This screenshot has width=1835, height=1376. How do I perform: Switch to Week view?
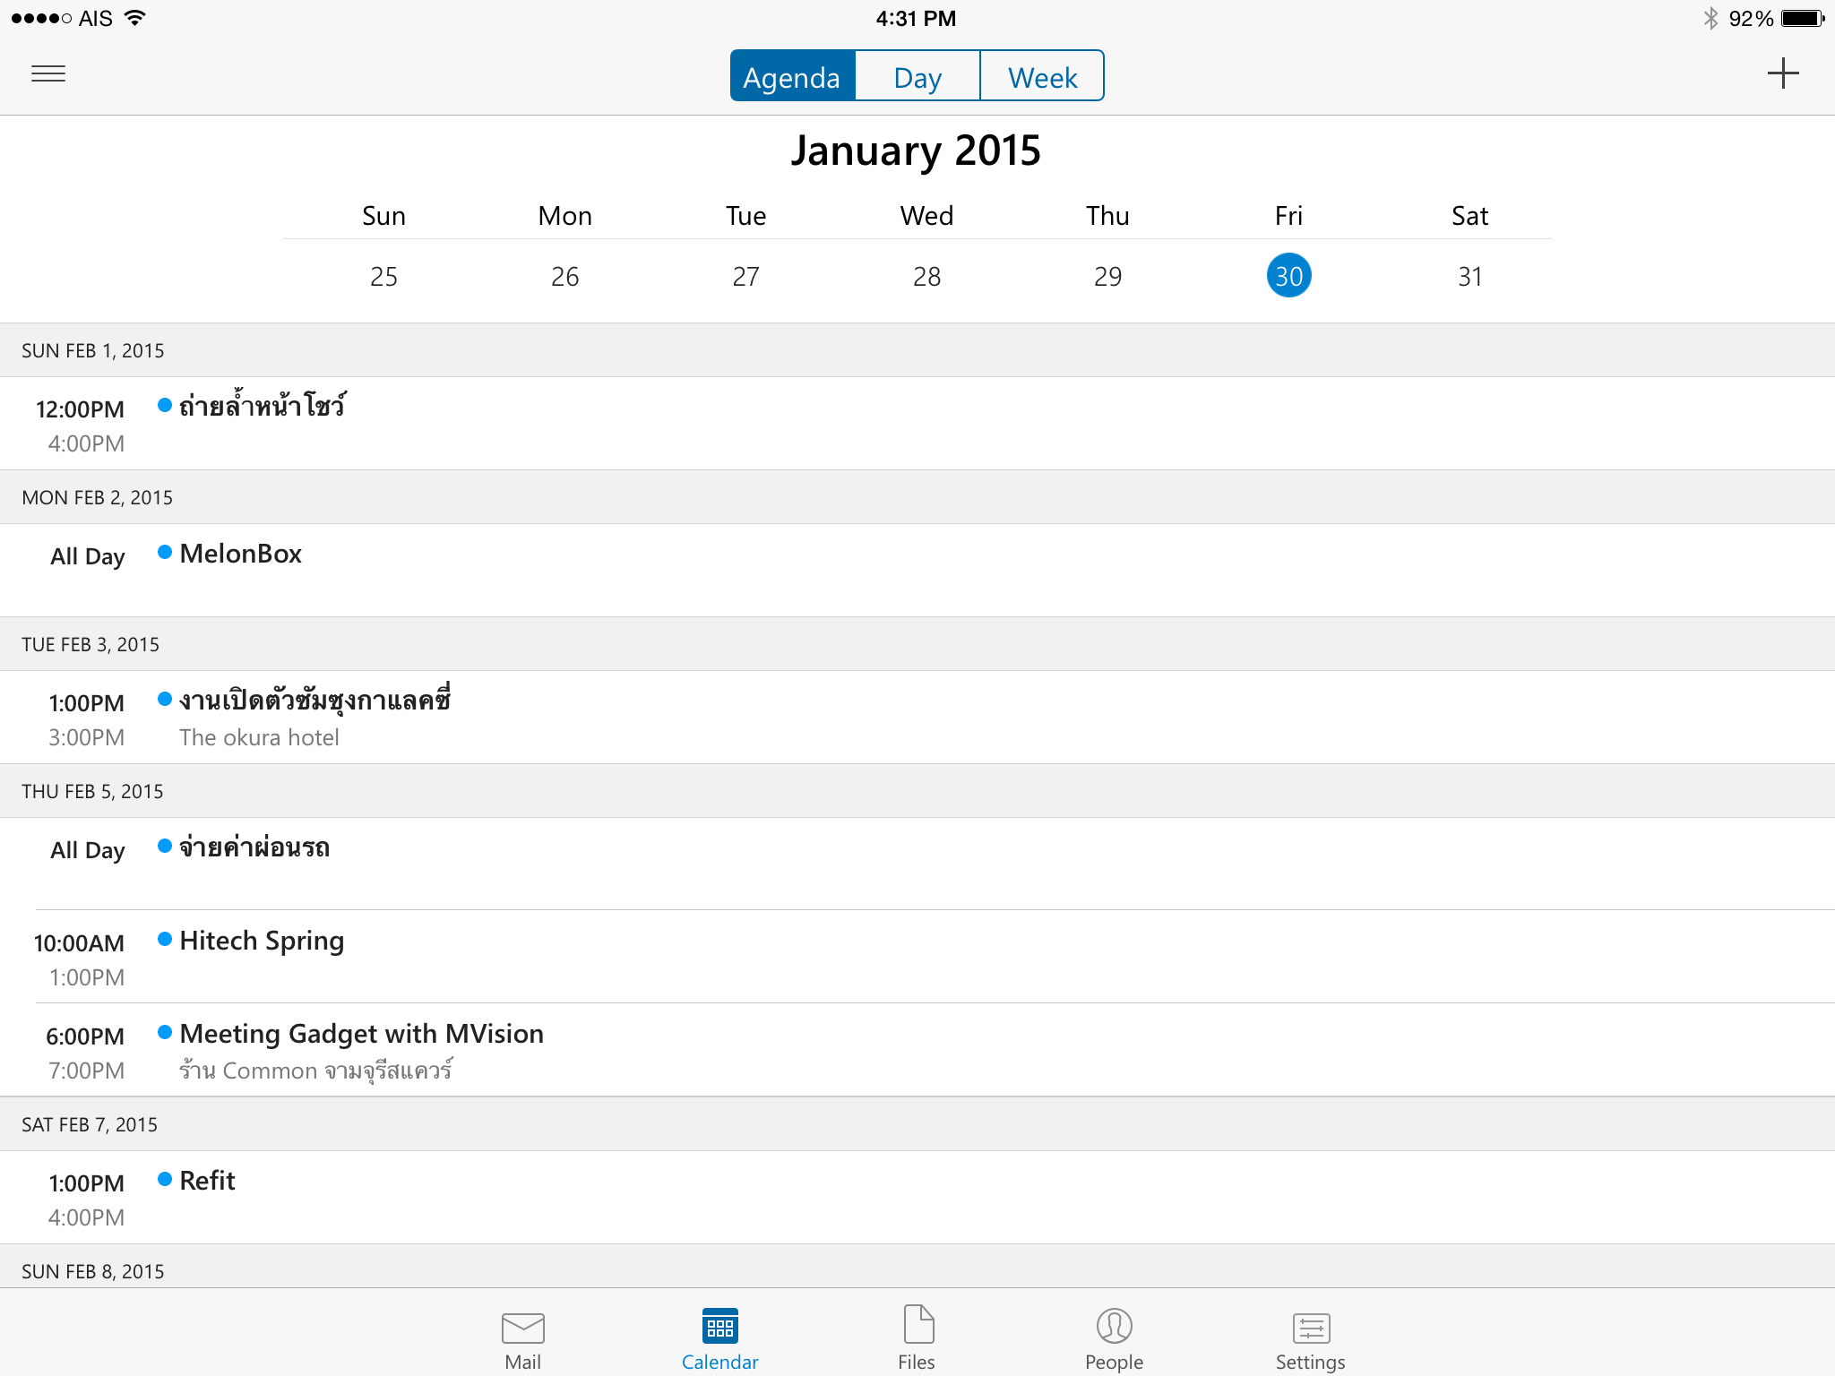tap(1042, 77)
